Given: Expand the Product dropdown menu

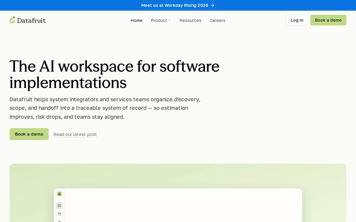Looking at the screenshot, I should 161,20.
